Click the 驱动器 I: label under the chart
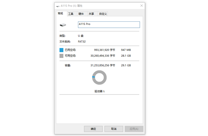Image resolution: width=208 pixels, height=136 pixels. click(99, 91)
